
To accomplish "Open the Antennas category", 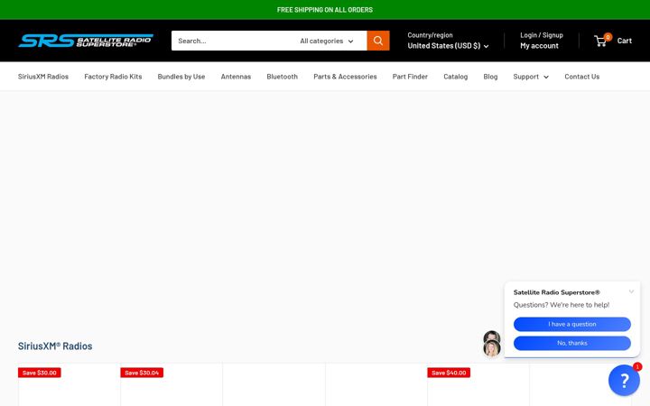I will pyautogui.click(x=236, y=77).
